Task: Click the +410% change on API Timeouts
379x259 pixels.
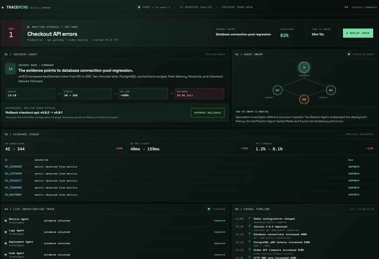Action: tap(370, 149)
